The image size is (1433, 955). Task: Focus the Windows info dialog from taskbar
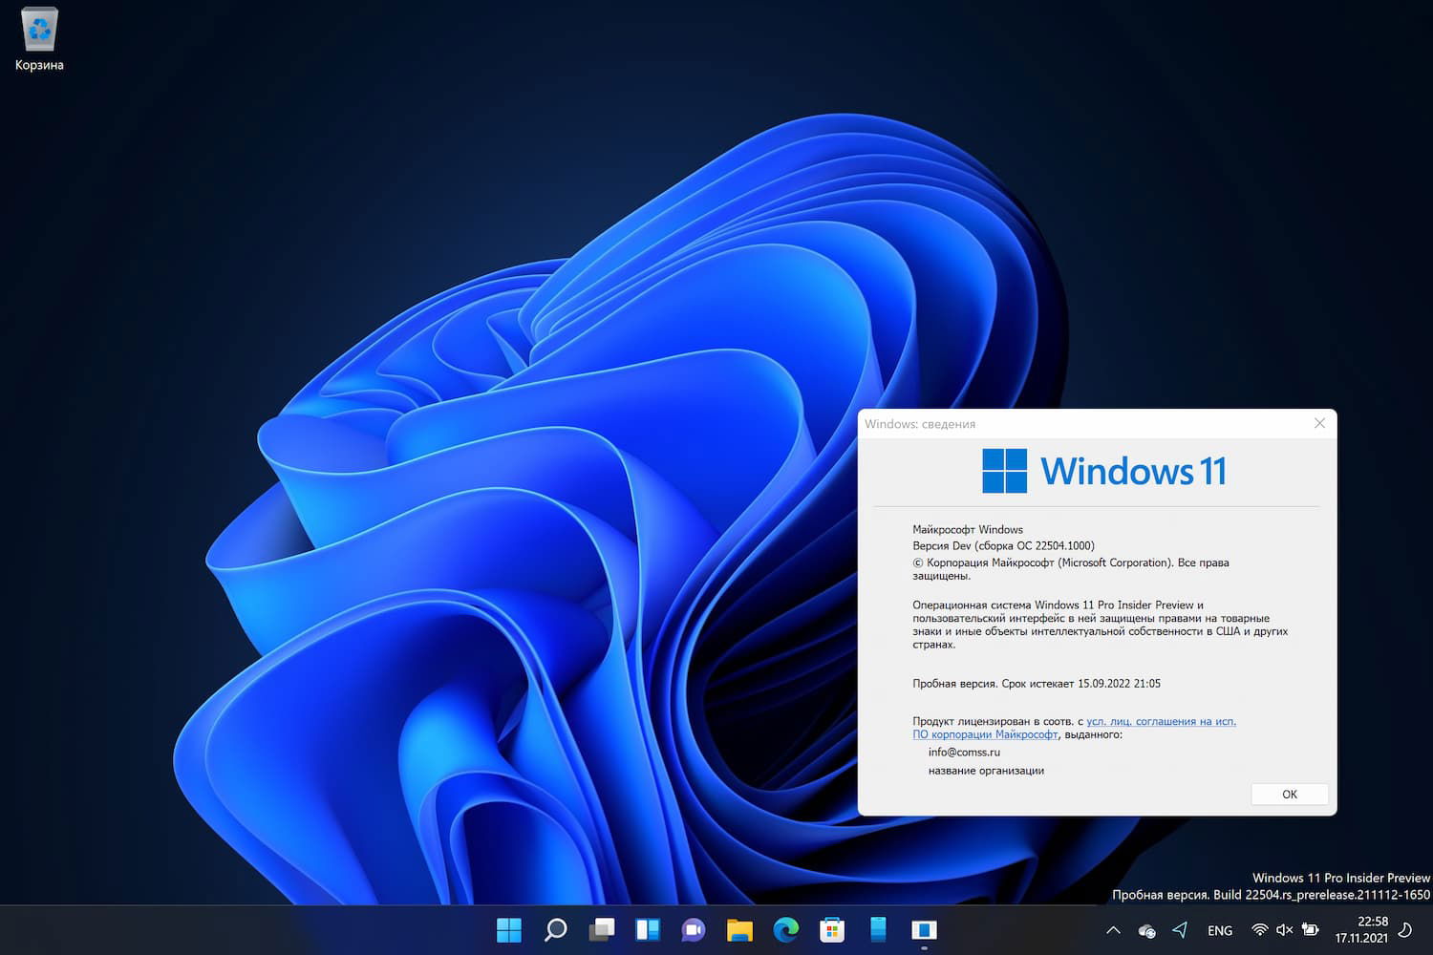pos(923,929)
